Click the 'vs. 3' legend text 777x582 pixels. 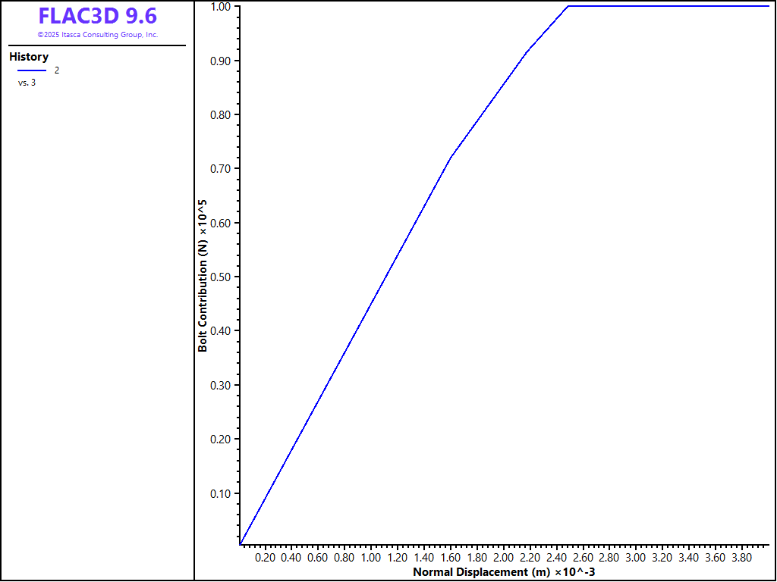coord(27,83)
